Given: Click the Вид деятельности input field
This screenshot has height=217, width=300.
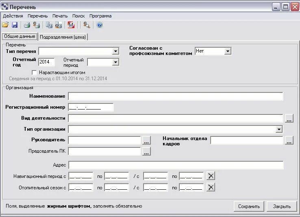Looking at the screenshot, I should (x=176, y=118).
